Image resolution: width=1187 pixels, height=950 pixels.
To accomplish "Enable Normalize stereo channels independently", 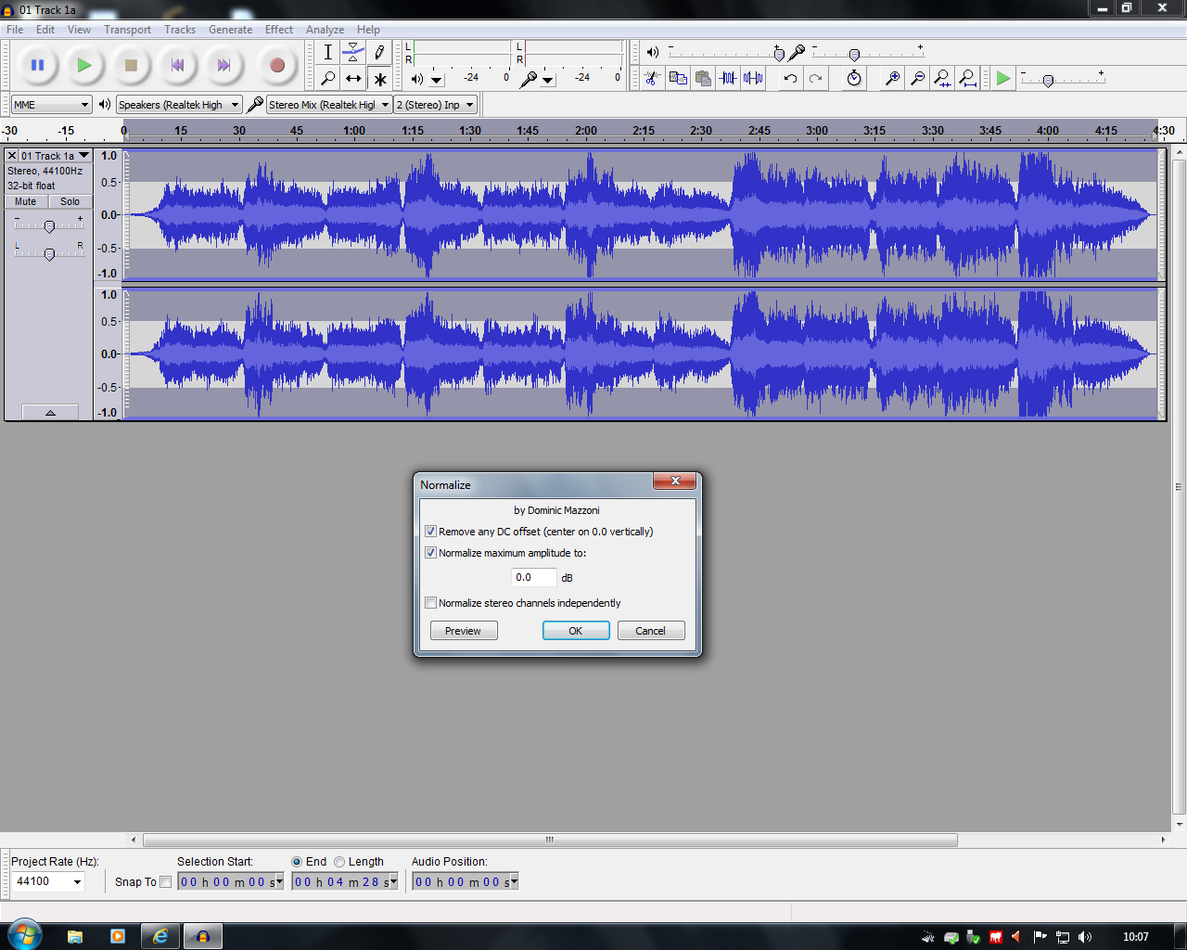I will (431, 603).
